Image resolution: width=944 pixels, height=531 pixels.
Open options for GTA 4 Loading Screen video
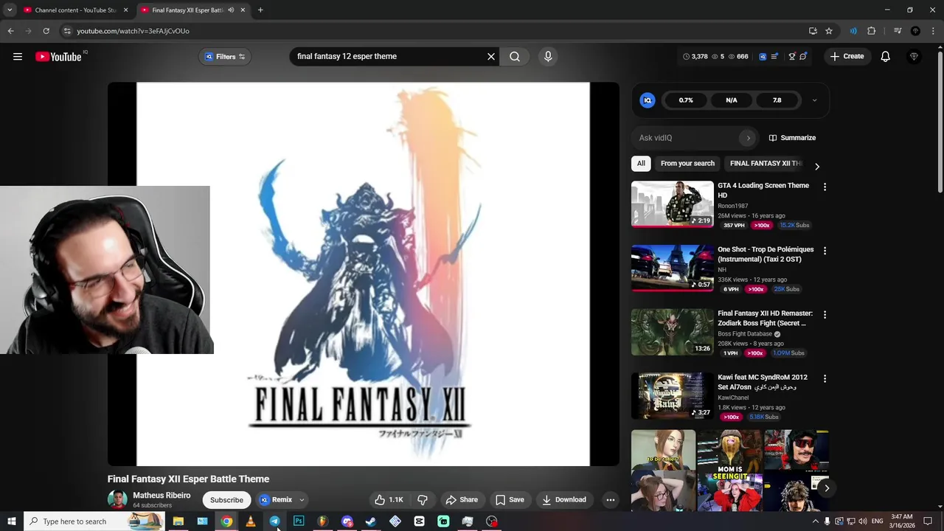coord(825,187)
